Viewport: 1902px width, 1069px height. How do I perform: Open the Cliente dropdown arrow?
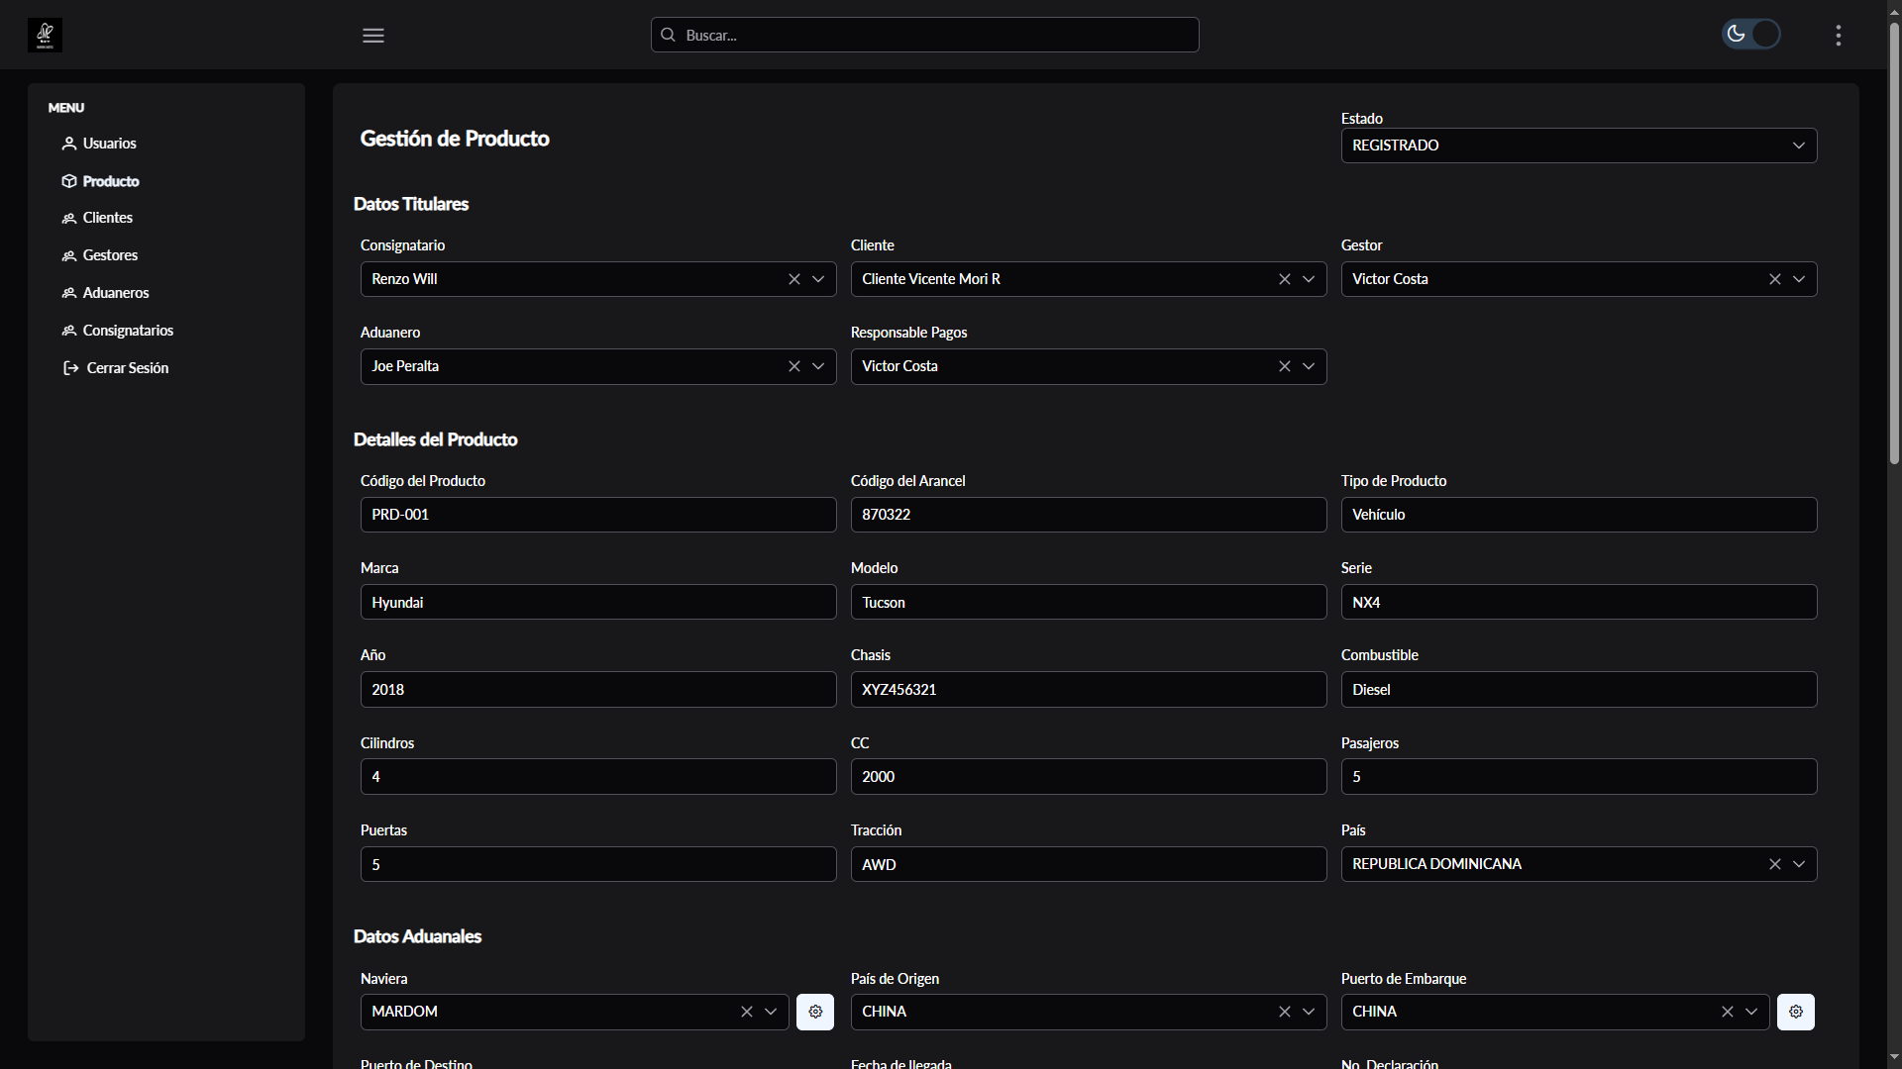(x=1309, y=279)
